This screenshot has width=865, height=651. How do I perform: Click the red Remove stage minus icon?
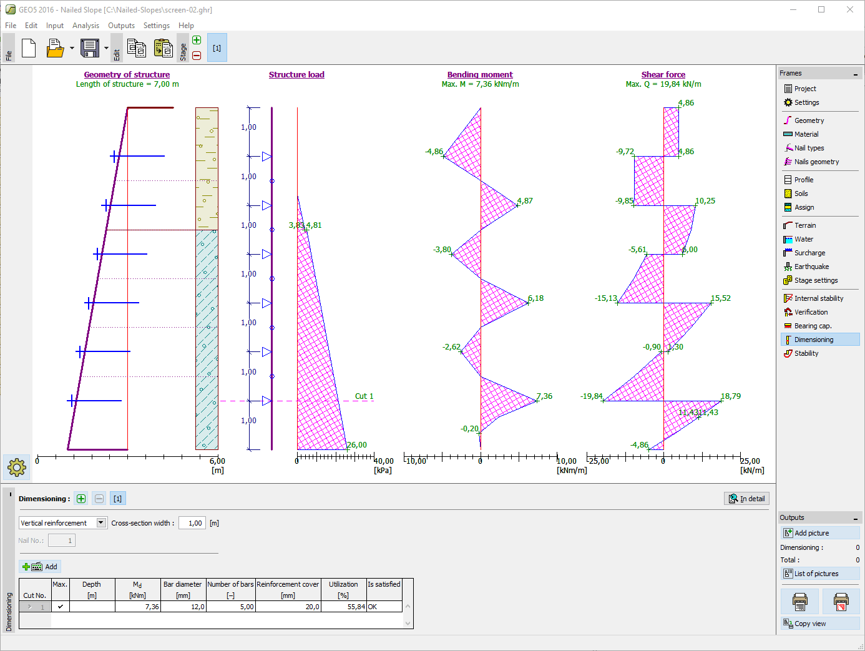[197, 56]
